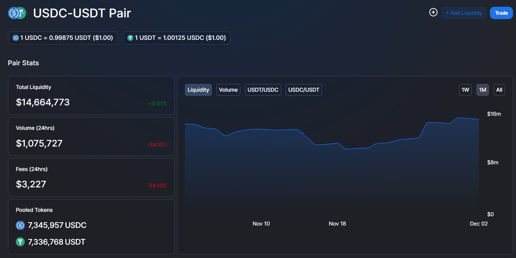Click the Total Liquidity label

coord(34,87)
